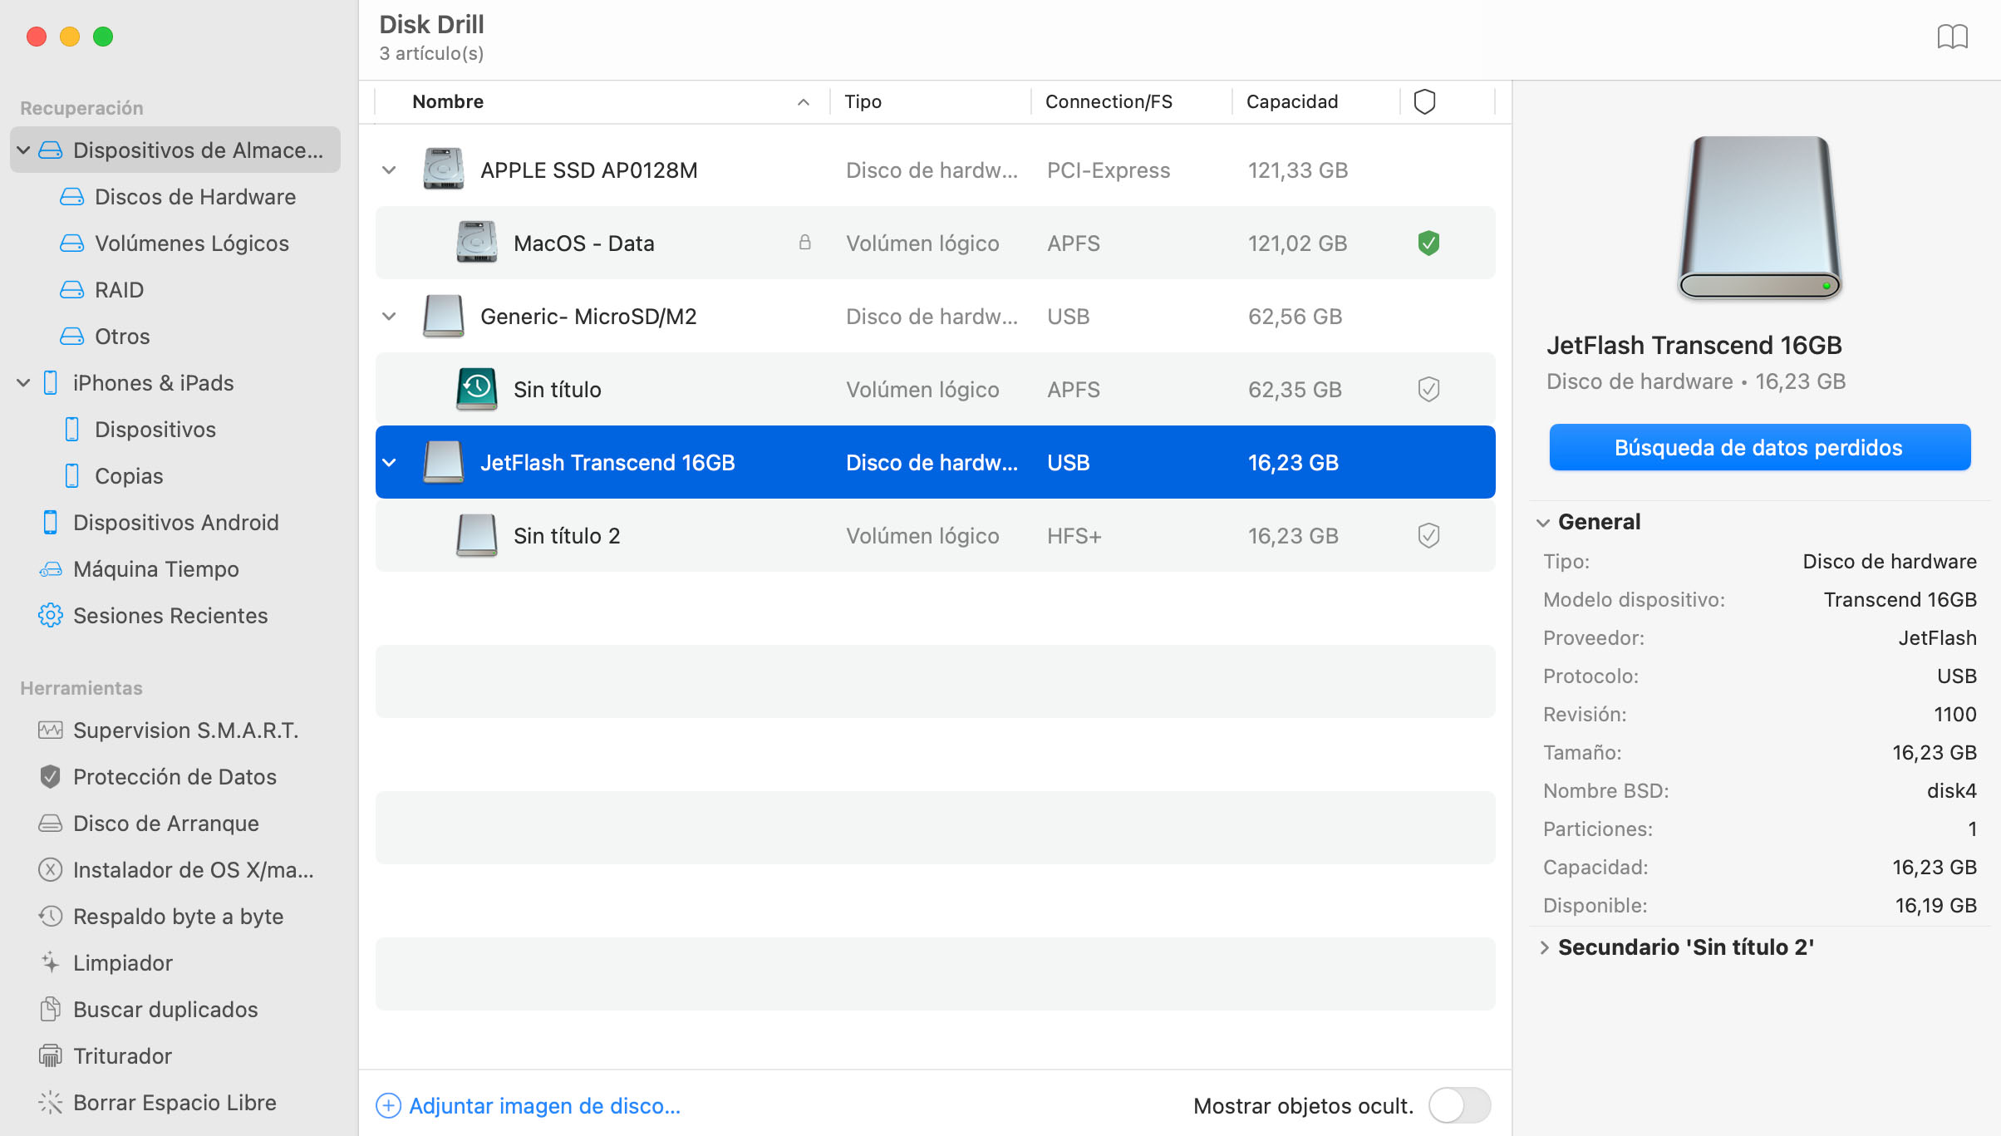Click the large JetFlash drive image
This screenshot has height=1136, width=2001.
pos(1759,218)
